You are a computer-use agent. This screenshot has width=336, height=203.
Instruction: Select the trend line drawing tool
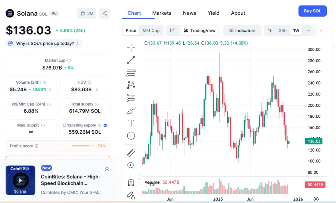131,60
